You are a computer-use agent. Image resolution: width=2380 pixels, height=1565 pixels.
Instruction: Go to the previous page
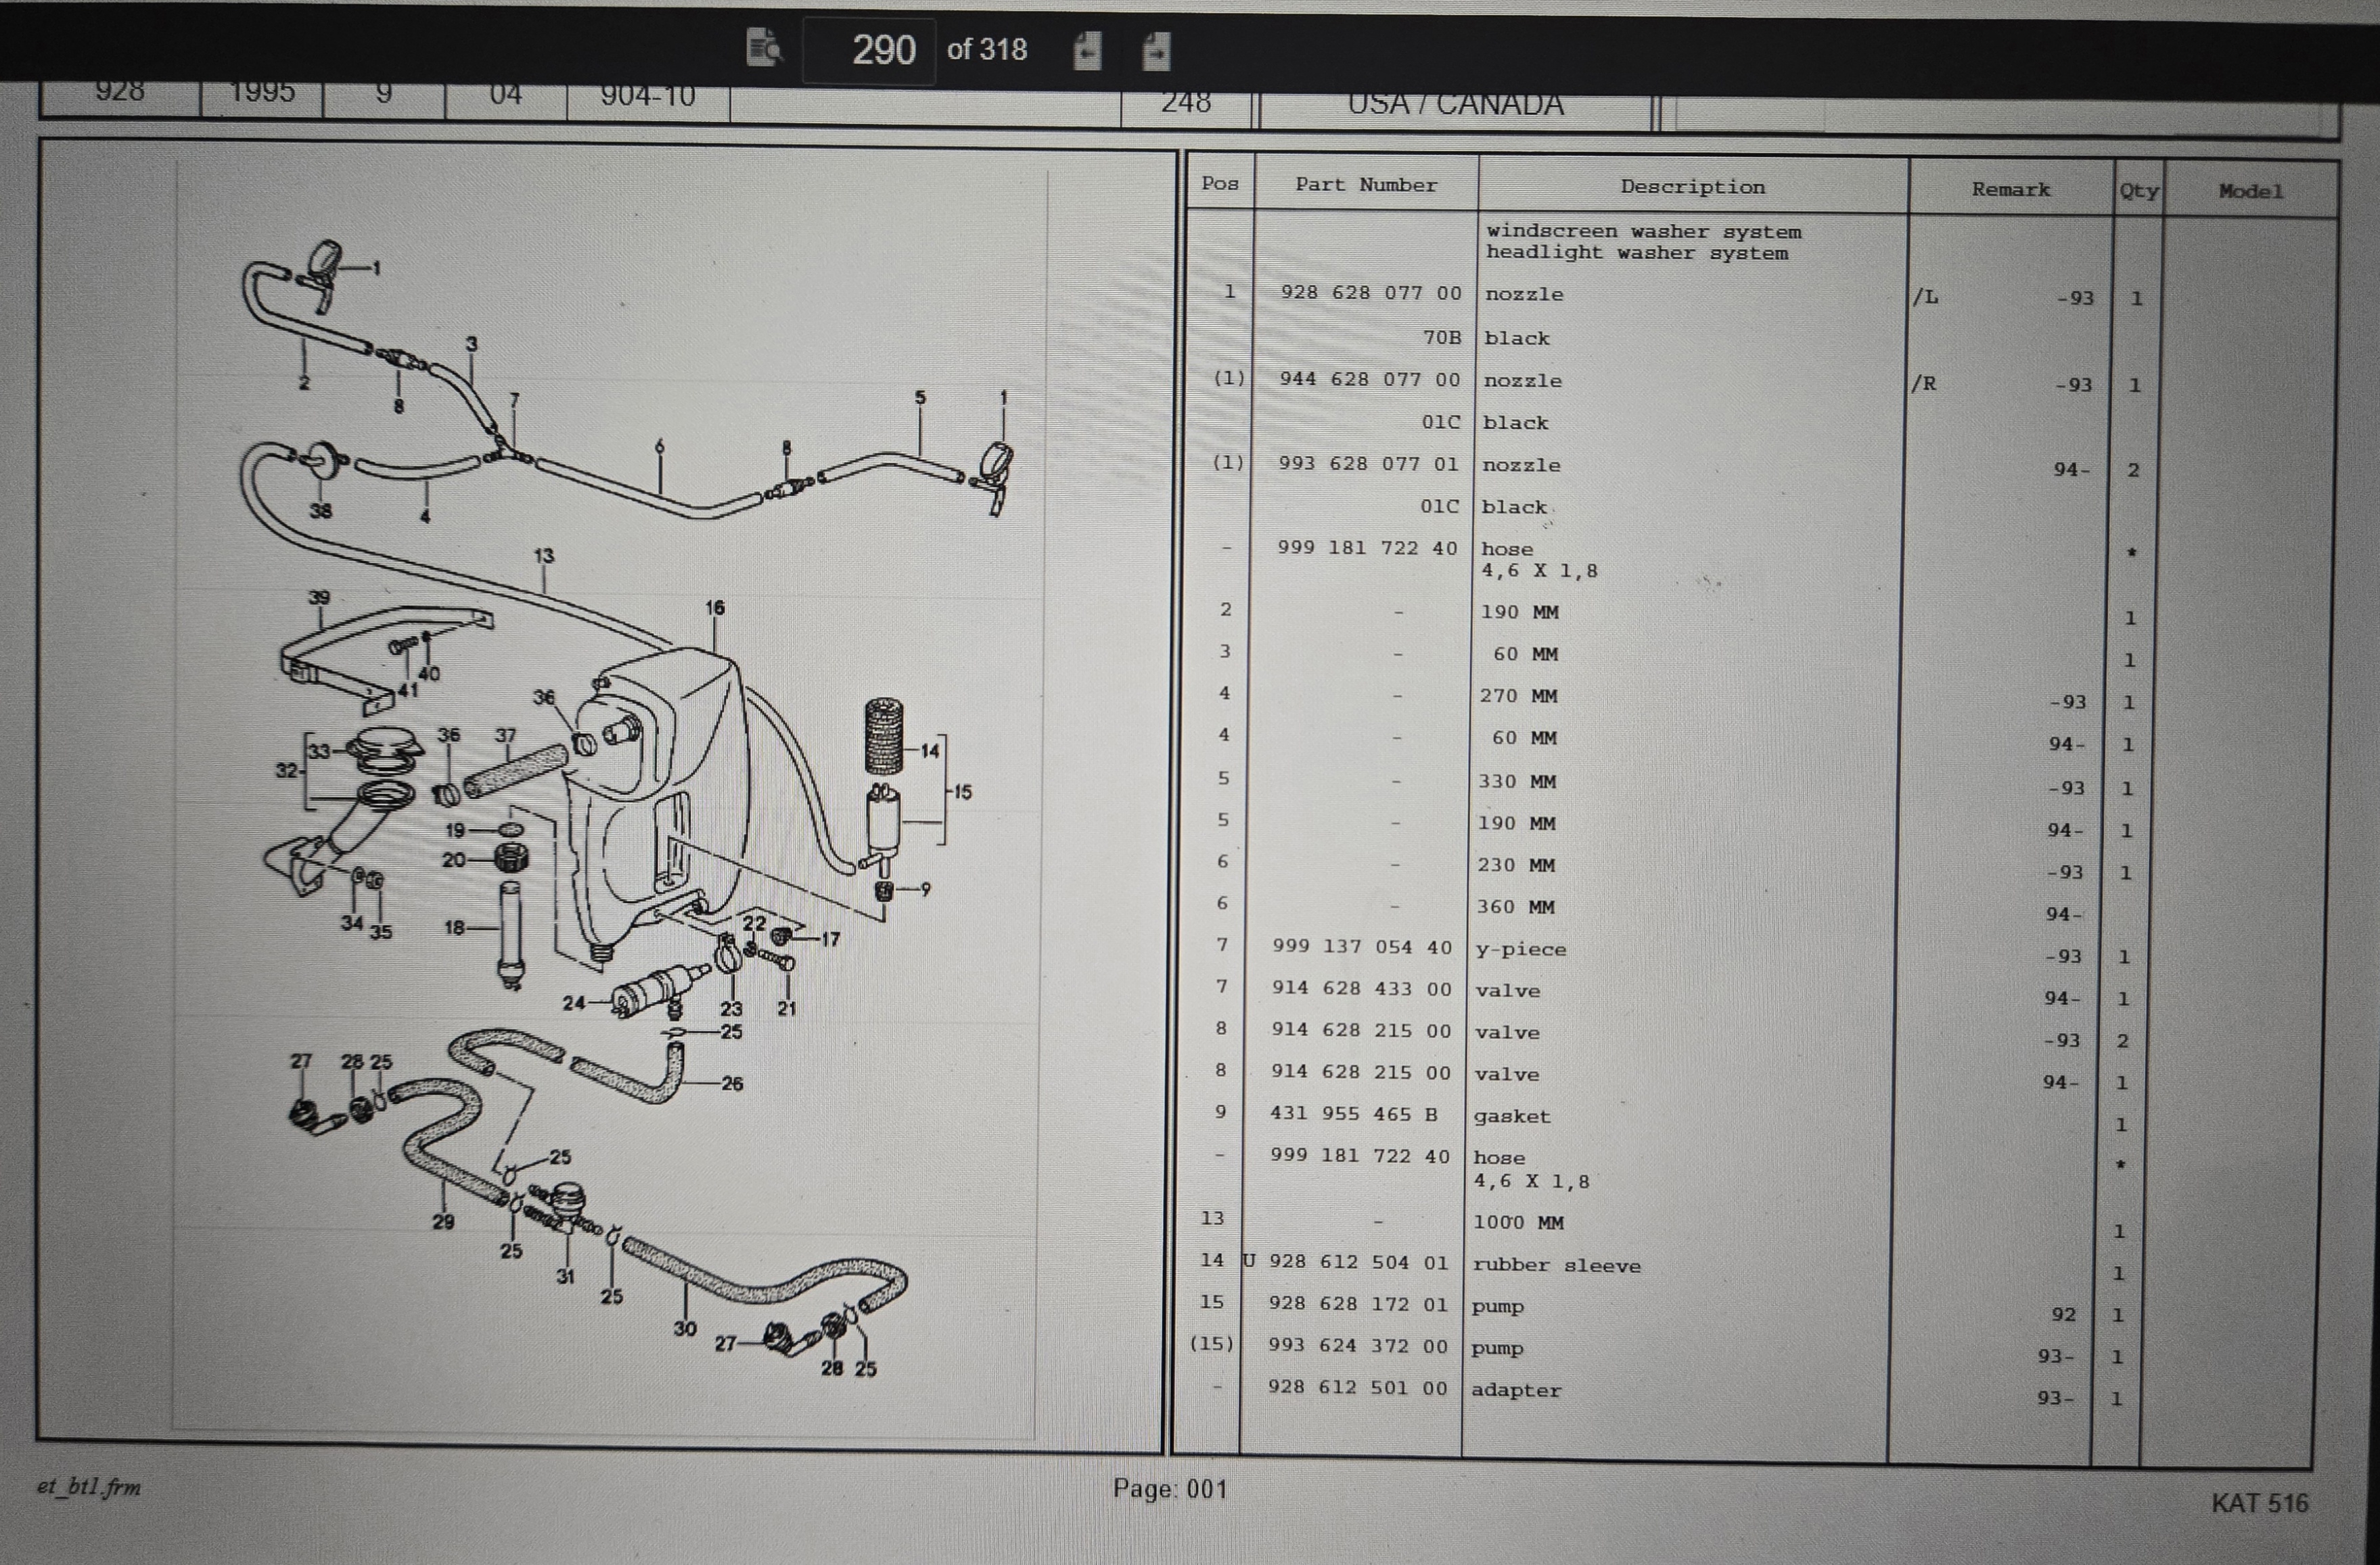[1087, 50]
